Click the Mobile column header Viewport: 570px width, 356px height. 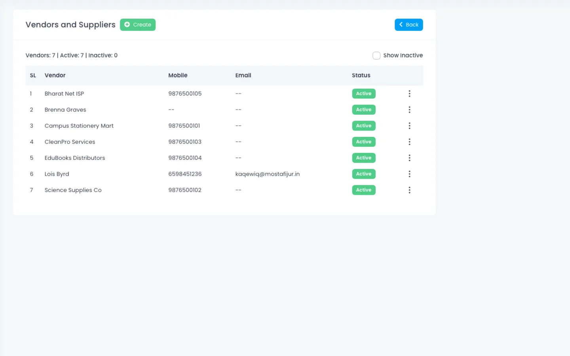178,75
